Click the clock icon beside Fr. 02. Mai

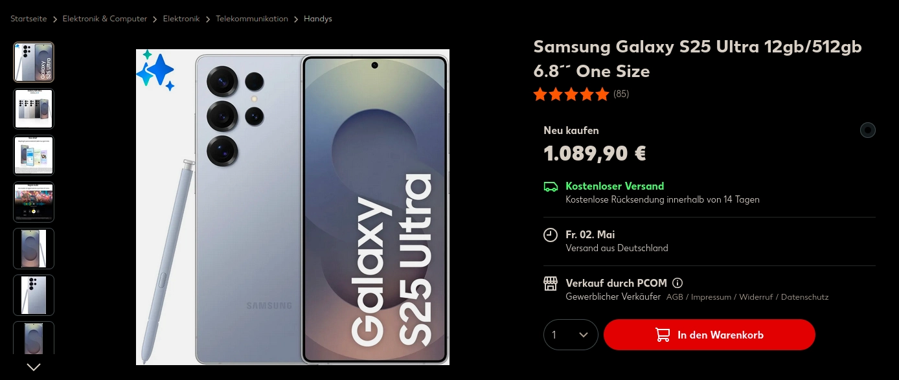click(551, 235)
